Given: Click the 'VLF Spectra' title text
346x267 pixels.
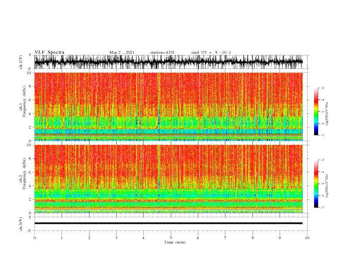Looking at the screenshot, I should point(49,52).
